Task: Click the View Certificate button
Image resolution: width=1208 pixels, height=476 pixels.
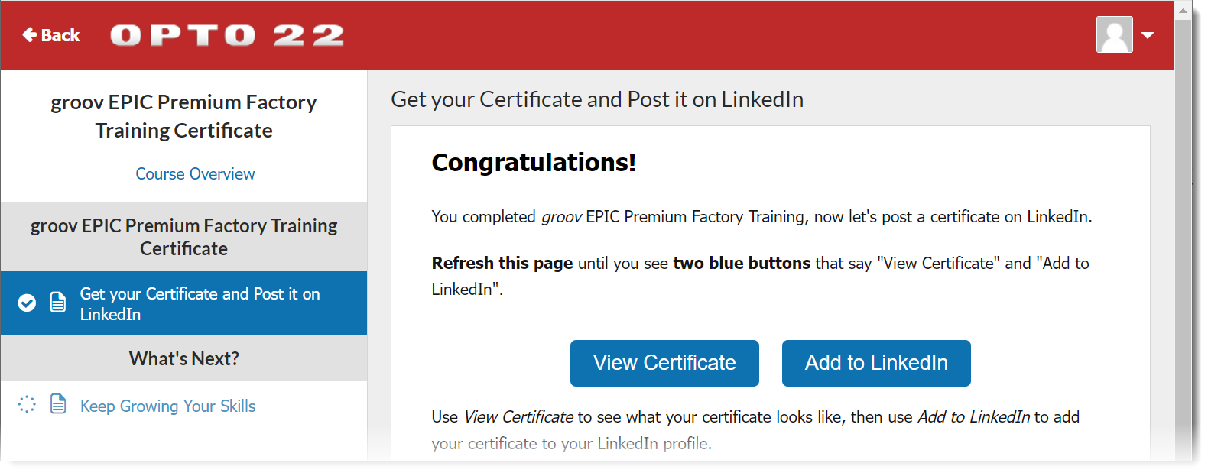Action: 664,363
